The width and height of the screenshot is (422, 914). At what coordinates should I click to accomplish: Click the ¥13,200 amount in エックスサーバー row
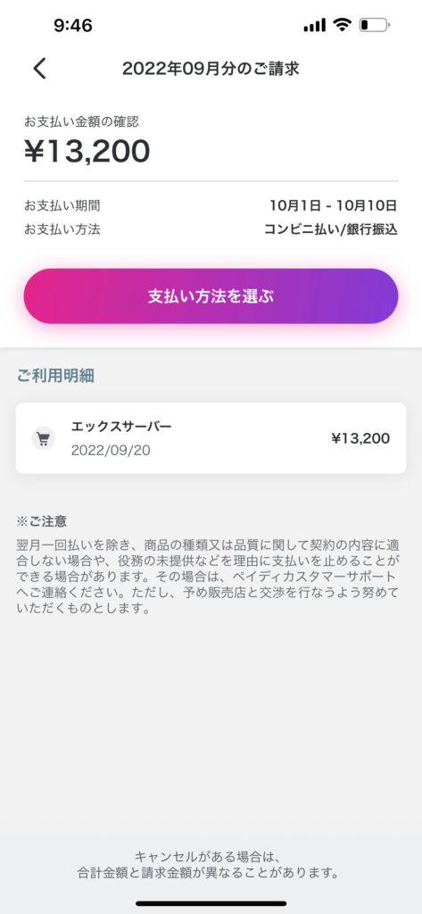360,438
